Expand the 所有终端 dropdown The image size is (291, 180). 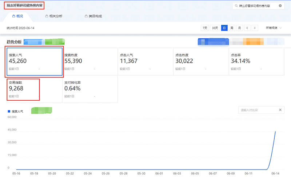[273, 28]
